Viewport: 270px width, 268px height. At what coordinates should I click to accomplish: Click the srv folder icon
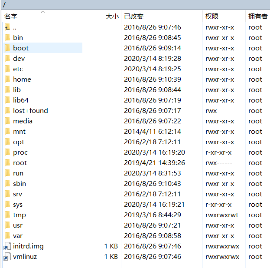click(x=7, y=194)
